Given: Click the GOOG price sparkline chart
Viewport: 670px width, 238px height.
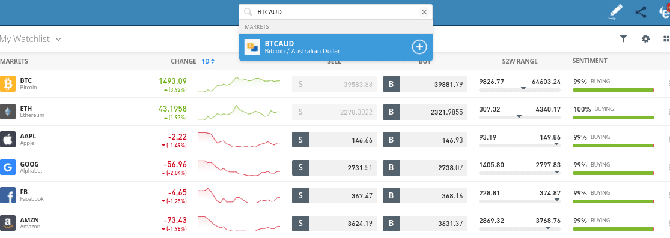Looking at the screenshot, I should click(239, 168).
